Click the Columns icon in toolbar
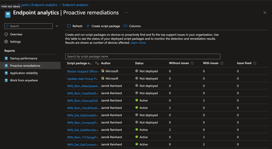The image size is (272, 149). tap(126, 26)
